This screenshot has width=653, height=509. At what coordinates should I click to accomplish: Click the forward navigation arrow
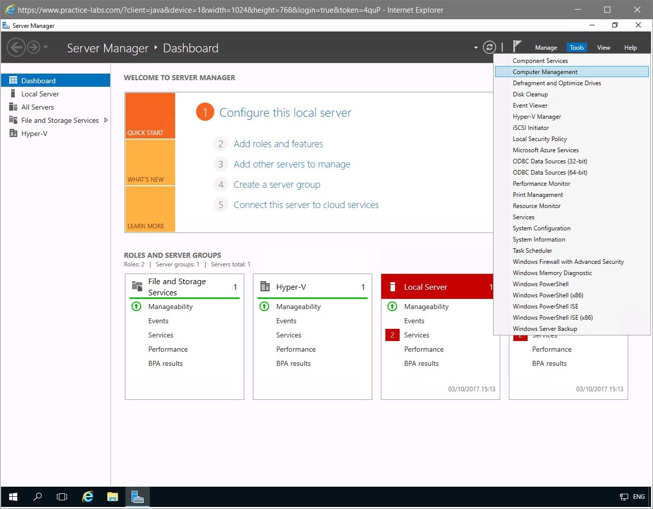[x=34, y=48]
